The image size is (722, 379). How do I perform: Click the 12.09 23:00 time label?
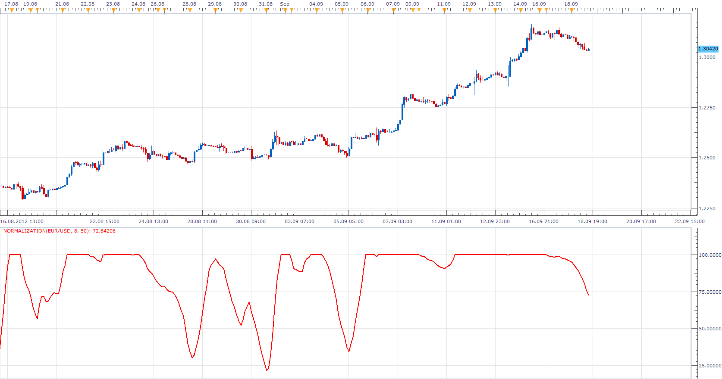(495, 221)
